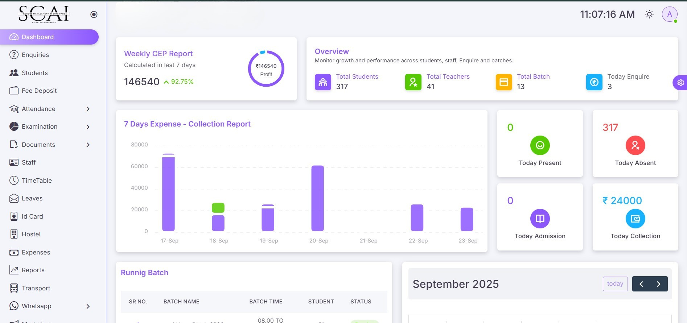Go to previous month in calendar

641,284
